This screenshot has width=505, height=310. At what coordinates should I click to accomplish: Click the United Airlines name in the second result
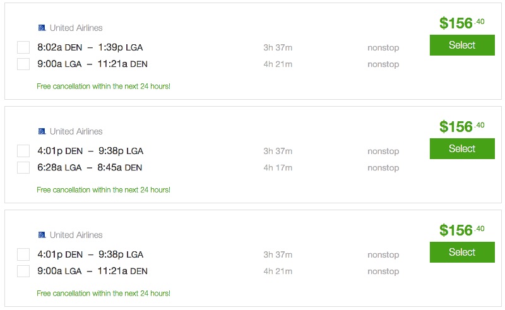(76, 131)
